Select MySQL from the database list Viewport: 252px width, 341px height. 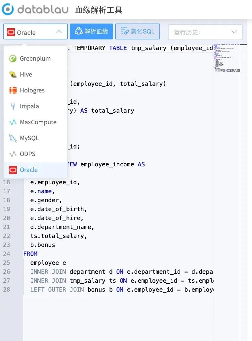point(35,138)
